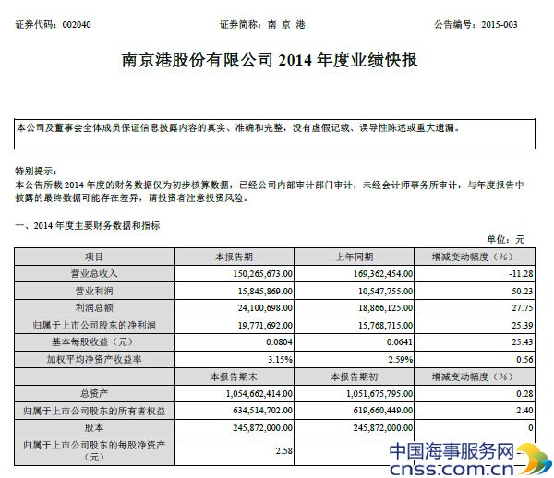Select value 1,054,662,414.00
The image size is (554, 478).
point(259,394)
